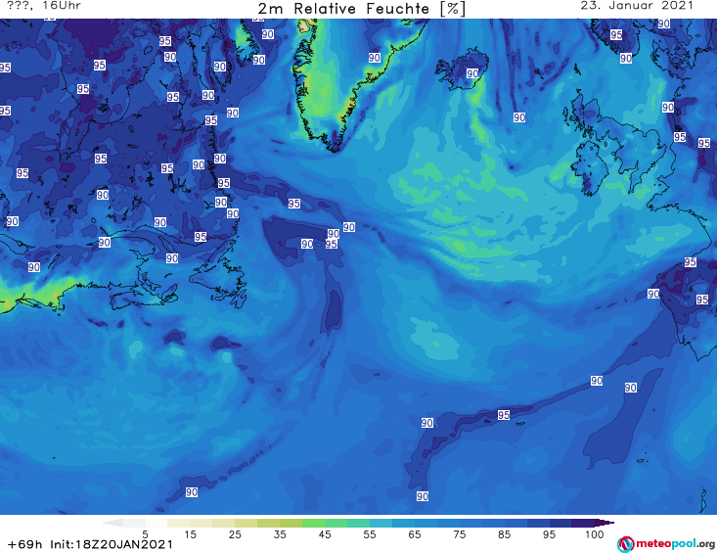Click the '55' tick on the color scale
Screen dimensions: 717x554
(x=370, y=534)
